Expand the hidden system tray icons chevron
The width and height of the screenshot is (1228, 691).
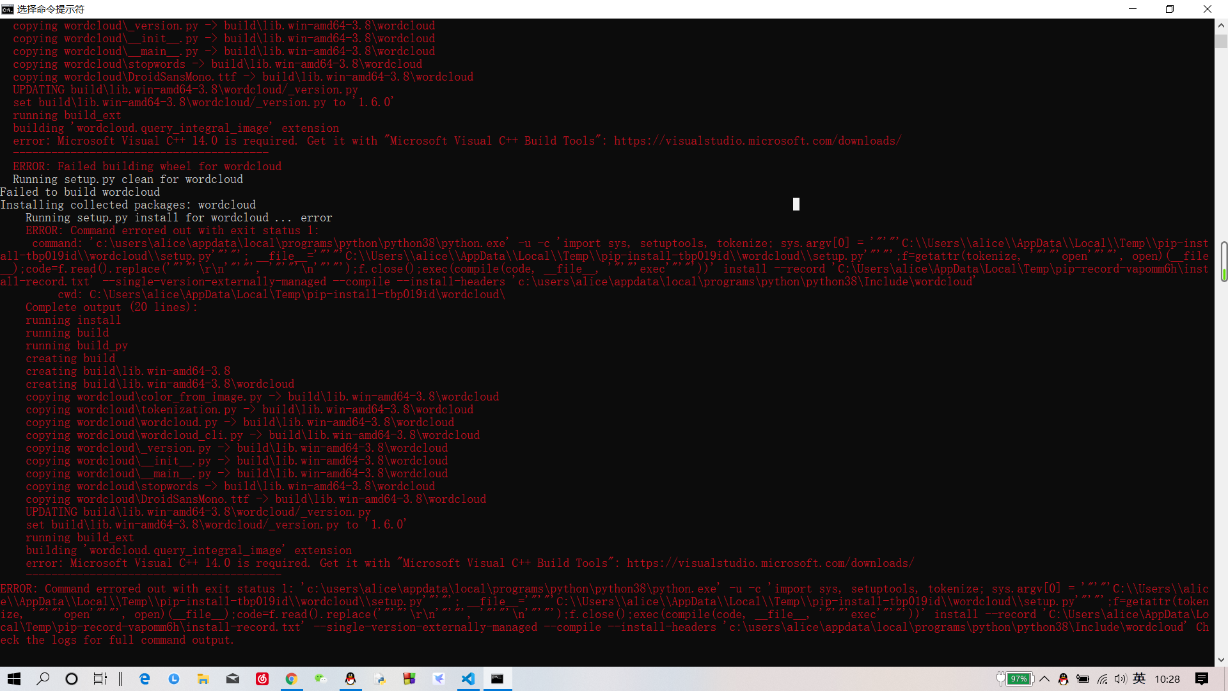[1044, 679]
